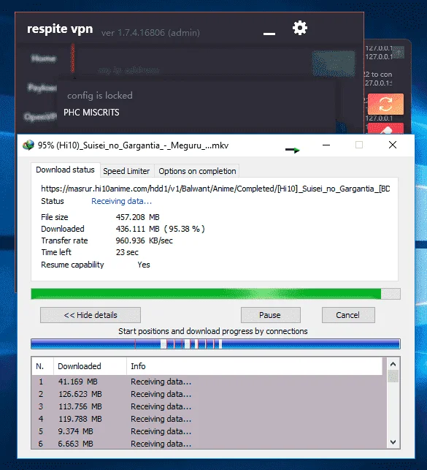Click the vpn version 1.7.4.16806 text
The width and height of the screenshot is (427, 470).
[150, 33]
